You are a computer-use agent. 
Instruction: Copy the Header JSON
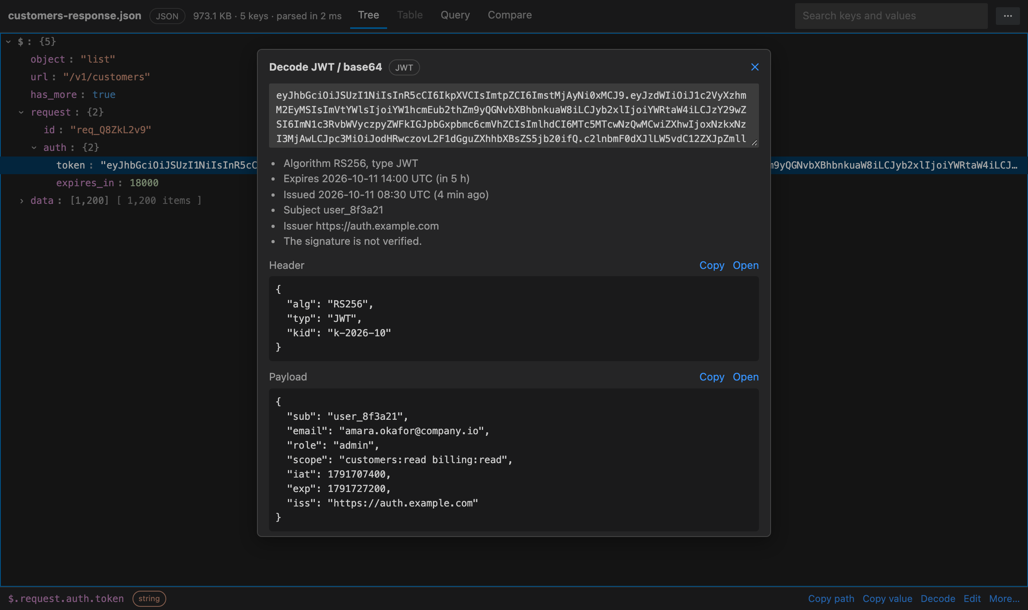[712, 265]
